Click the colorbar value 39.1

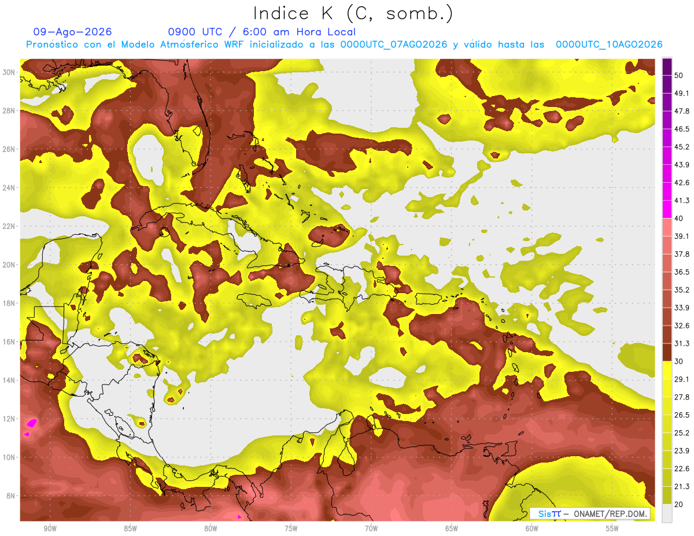click(x=682, y=236)
